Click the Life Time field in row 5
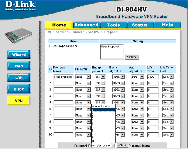This screenshot has height=149, width=188. pyautogui.click(x=153, y=102)
